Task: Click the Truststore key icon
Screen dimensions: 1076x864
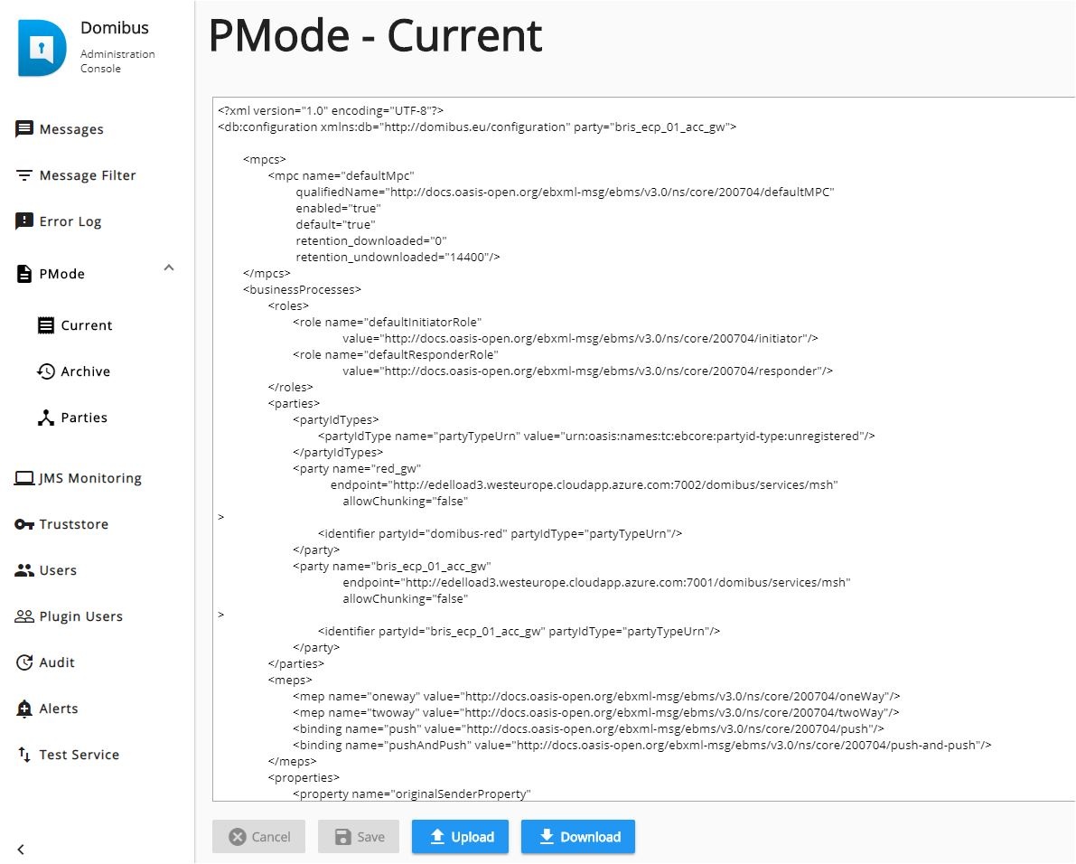Action: point(24,524)
